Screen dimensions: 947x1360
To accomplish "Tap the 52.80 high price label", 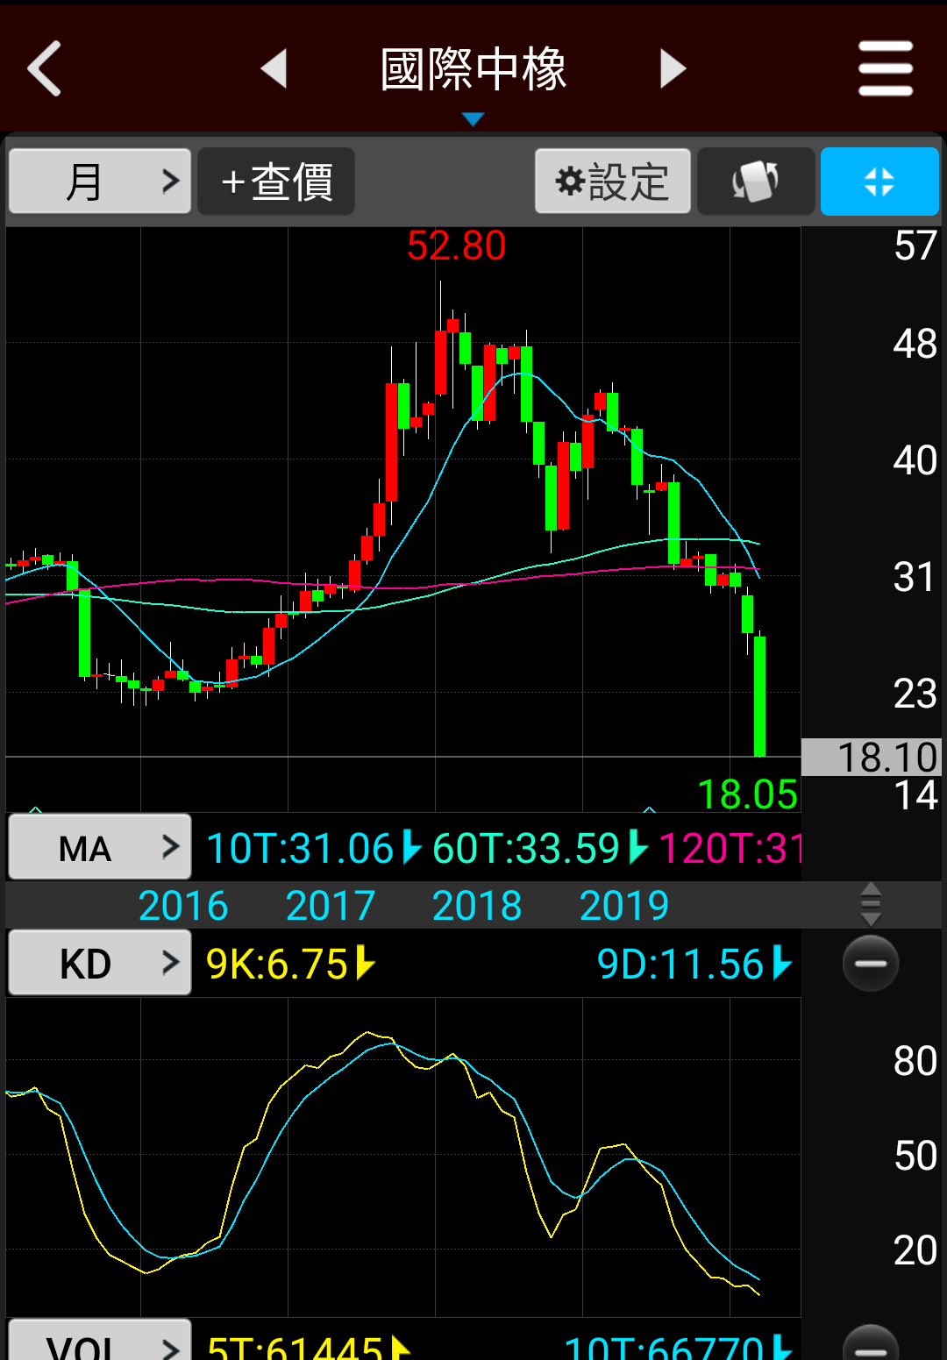I will [x=456, y=246].
